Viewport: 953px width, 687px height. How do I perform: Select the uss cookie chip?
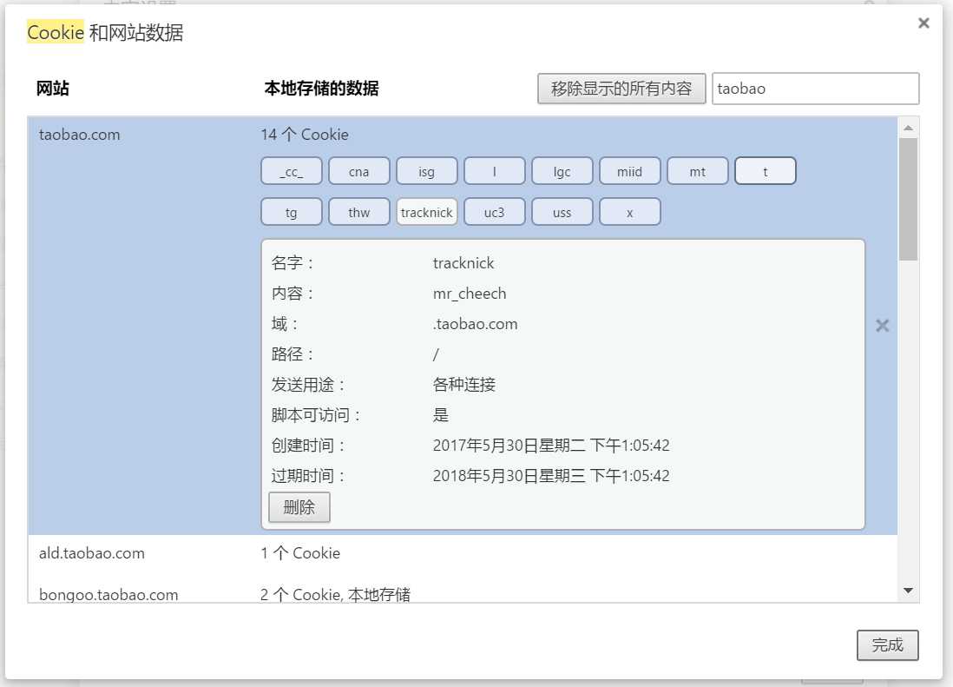click(562, 212)
